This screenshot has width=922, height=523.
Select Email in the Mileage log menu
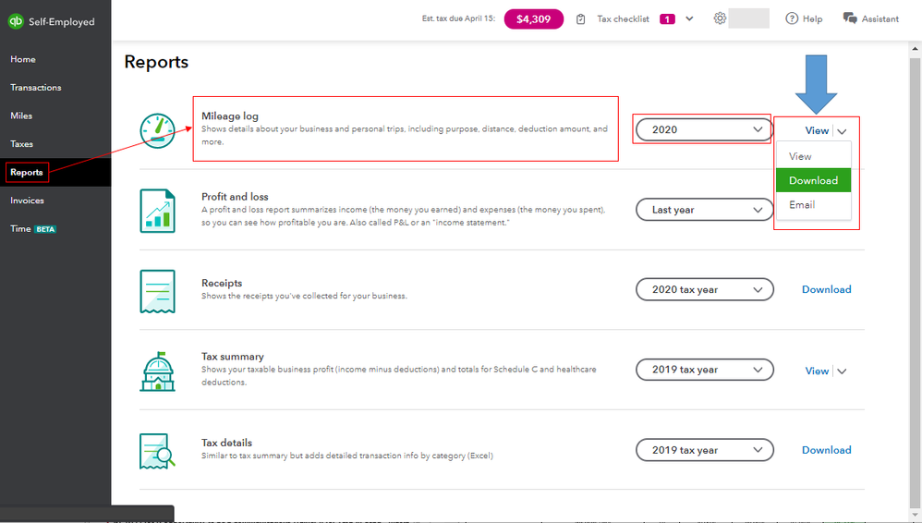(802, 204)
